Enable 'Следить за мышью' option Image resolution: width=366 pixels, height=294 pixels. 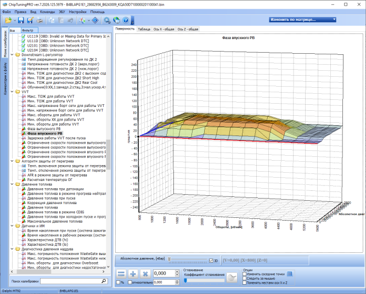click(x=245, y=278)
